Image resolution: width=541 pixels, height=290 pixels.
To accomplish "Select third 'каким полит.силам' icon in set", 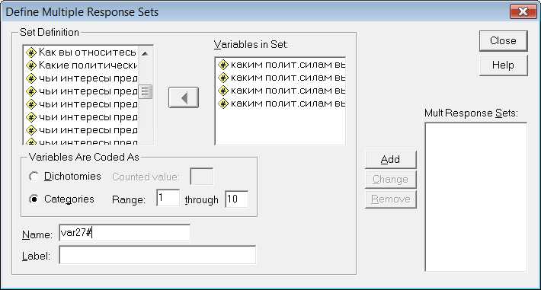I will coord(223,91).
